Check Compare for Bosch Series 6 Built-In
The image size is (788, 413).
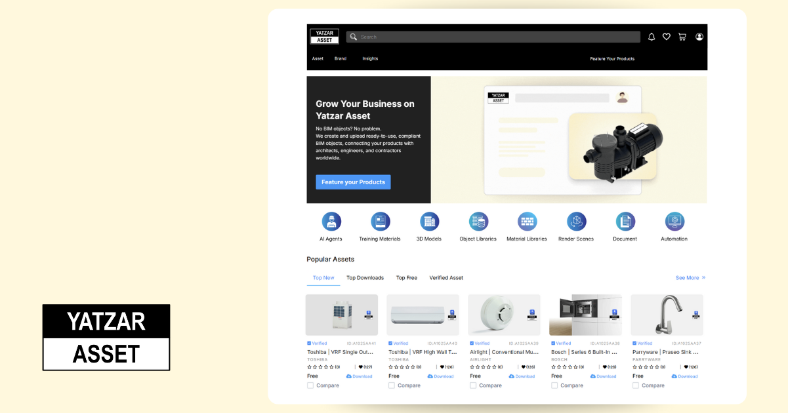tap(554, 385)
